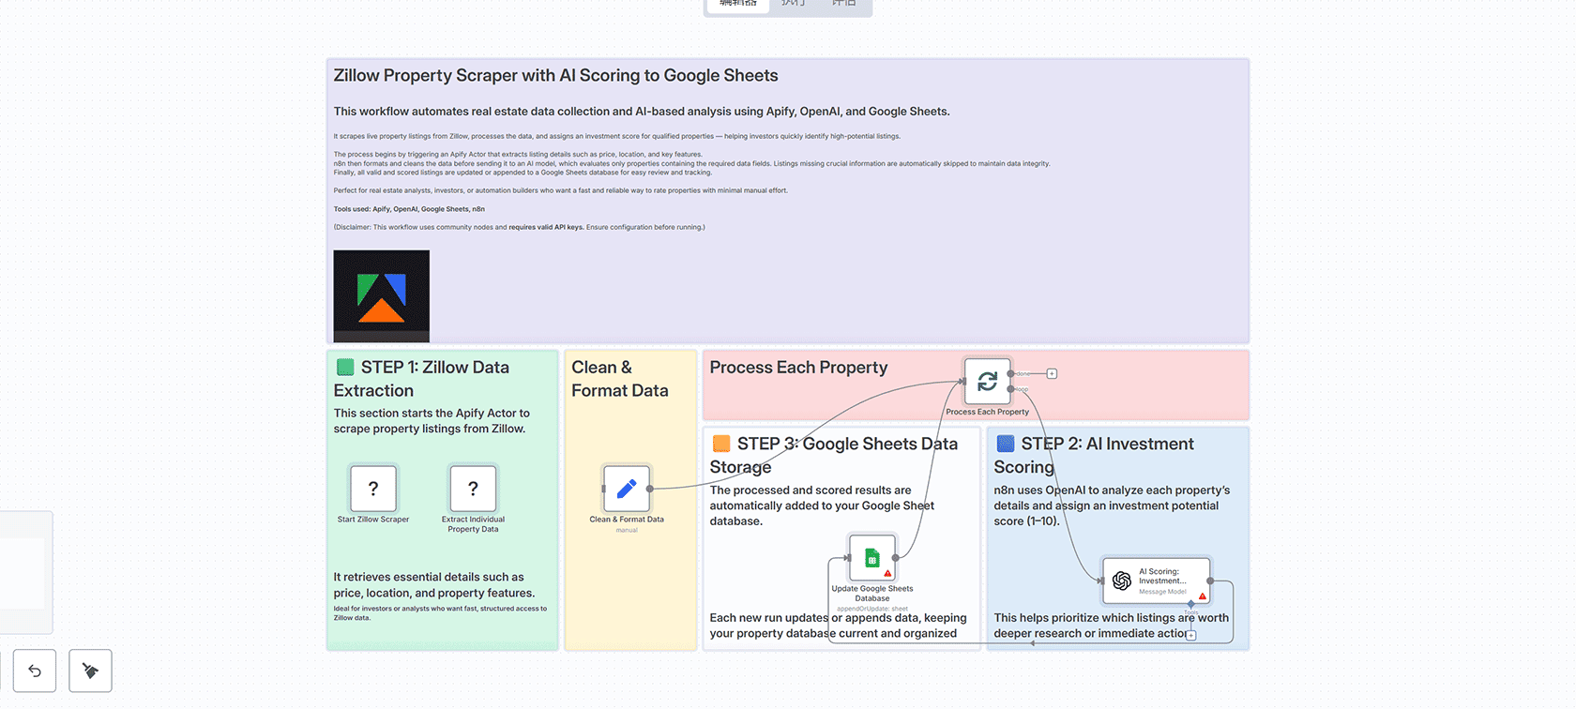Add a node after the done output

pyautogui.click(x=1052, y=373)
